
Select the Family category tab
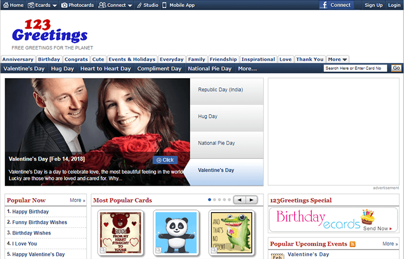click(197, 59)
